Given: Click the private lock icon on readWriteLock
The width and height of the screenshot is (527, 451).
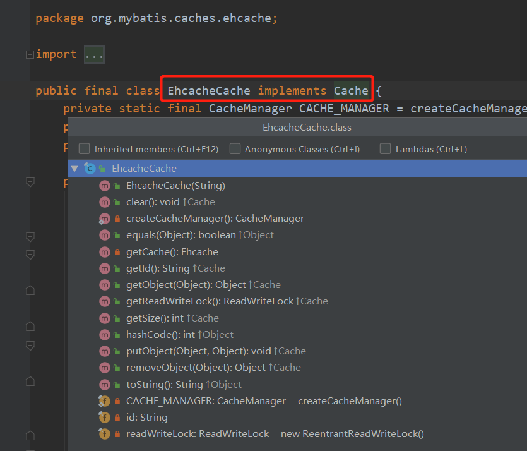Looking at the screenshot, I should click(x=117, y=434).
